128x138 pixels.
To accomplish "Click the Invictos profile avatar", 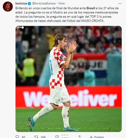I will [x=8, y=7].
